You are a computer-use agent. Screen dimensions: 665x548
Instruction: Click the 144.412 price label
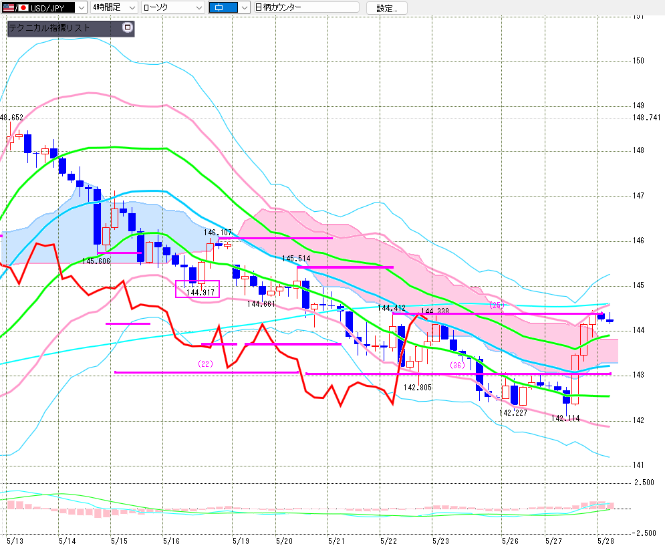coord(392,308)
